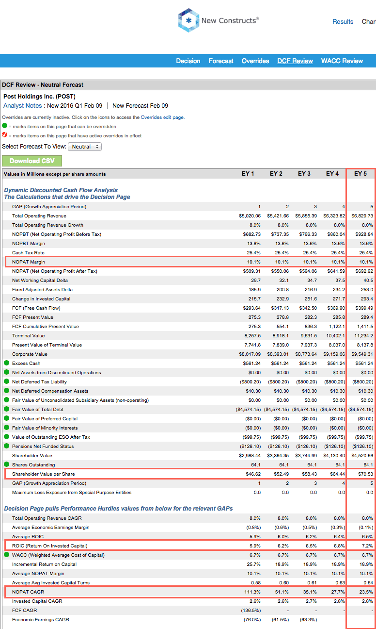Click the FCF (Free Cash Flow) label

point(36,308)
